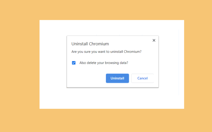Click the 'Also delete your browsing data?' label

pos(104,63)
